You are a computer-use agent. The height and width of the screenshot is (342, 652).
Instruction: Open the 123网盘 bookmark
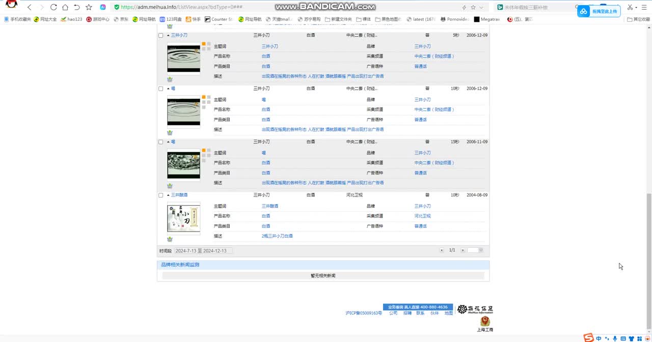click(x=171, y=19)
